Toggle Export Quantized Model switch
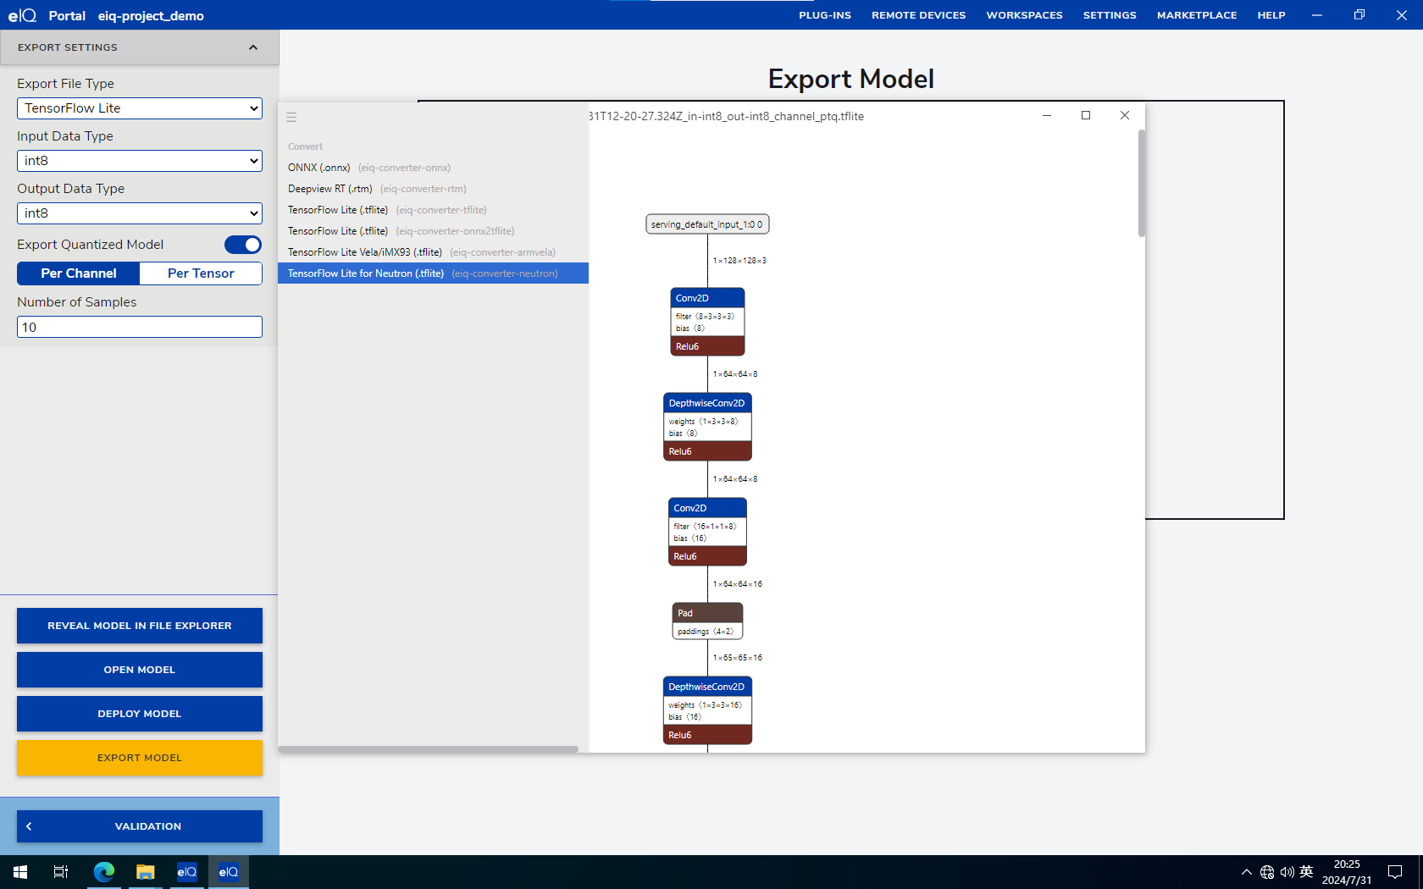Viewport: 1423px width, 889px height. pyautogui.click(x=243, y=245)
